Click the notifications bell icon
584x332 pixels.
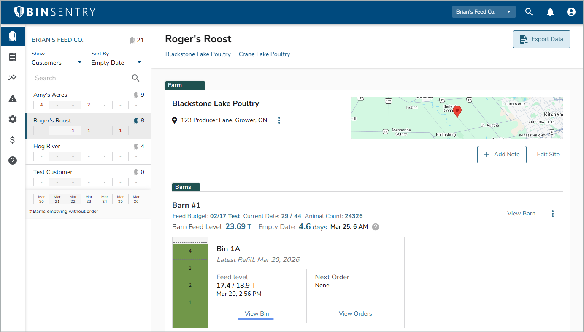(x=550, y=12)
